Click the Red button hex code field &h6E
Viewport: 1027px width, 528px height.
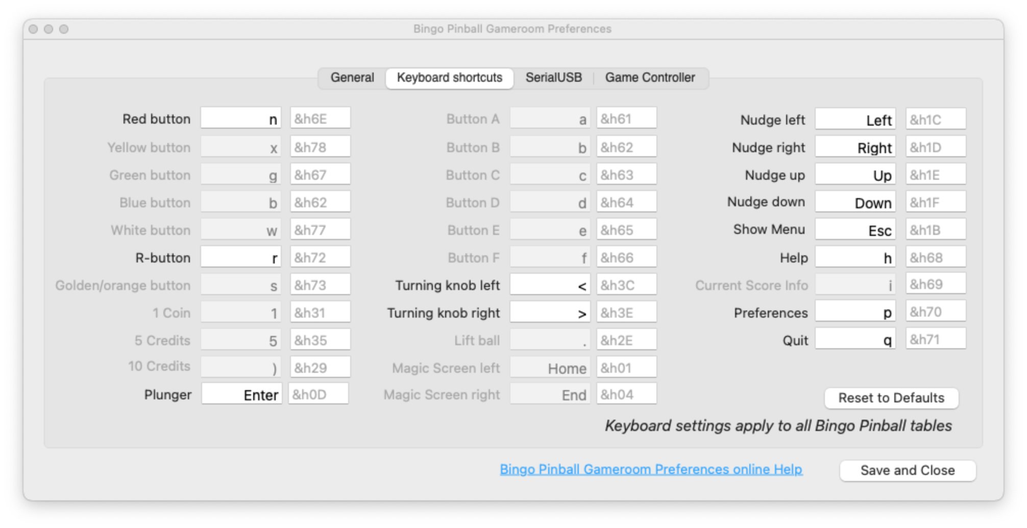coord(320,118)
